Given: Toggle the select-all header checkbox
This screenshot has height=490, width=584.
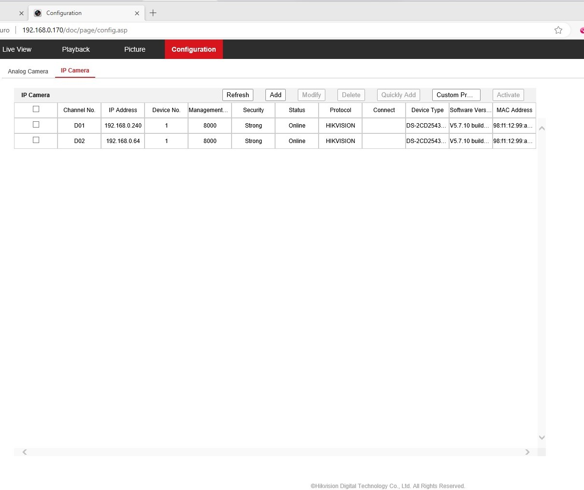Looking at the screenshot, I should coord(36,109).
